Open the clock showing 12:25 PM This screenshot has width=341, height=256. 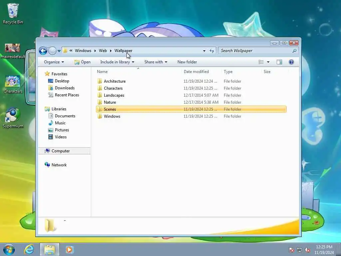324,250
